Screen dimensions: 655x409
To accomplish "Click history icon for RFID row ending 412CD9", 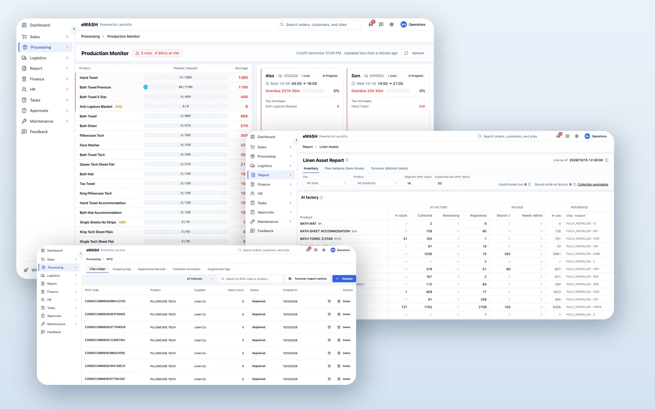I will (x=329, y=301).
